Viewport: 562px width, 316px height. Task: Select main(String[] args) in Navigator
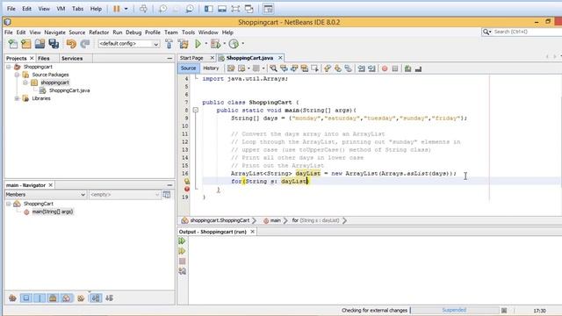point(53,212)
